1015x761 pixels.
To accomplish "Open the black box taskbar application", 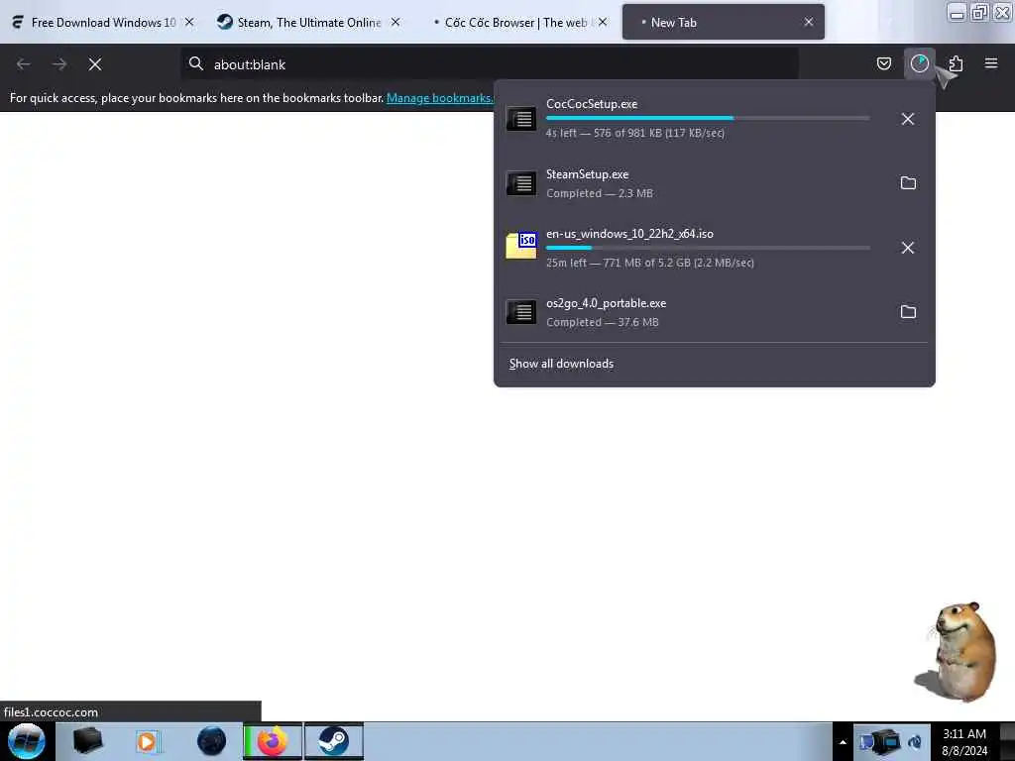I will (x=87, y=741).
